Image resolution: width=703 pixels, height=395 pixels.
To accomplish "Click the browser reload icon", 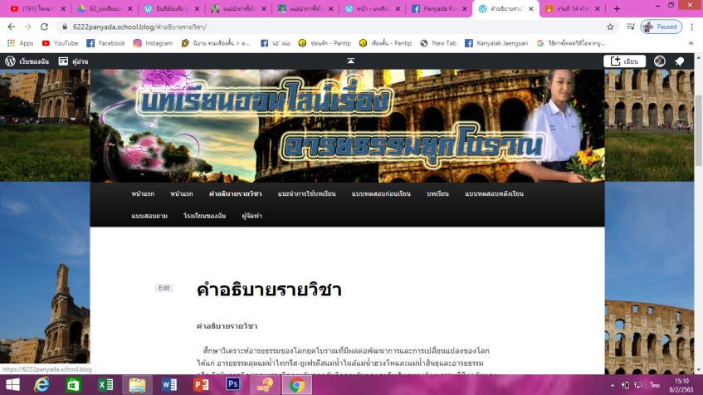I will tap(44, 27).
